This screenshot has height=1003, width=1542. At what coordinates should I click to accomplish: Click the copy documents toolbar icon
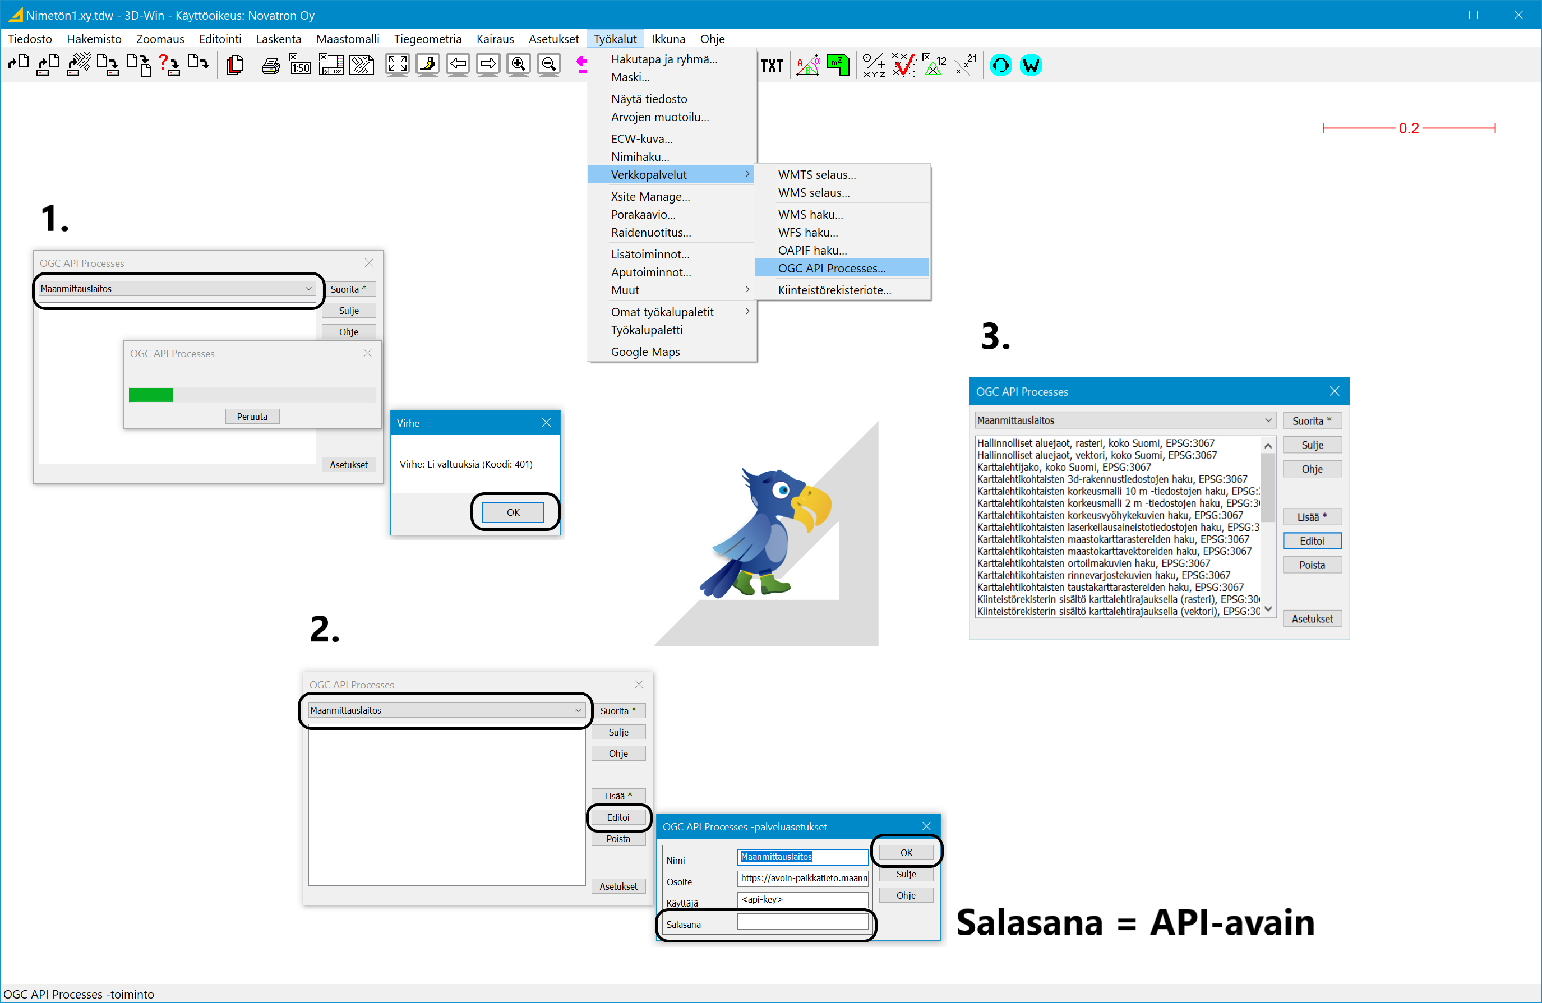pyautogui.click(x=235, y=65)
